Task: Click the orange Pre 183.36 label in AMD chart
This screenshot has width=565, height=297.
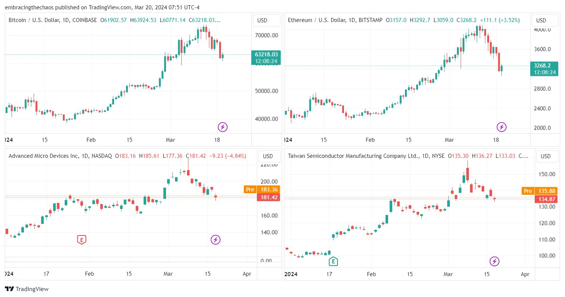Action: point(262,190)
